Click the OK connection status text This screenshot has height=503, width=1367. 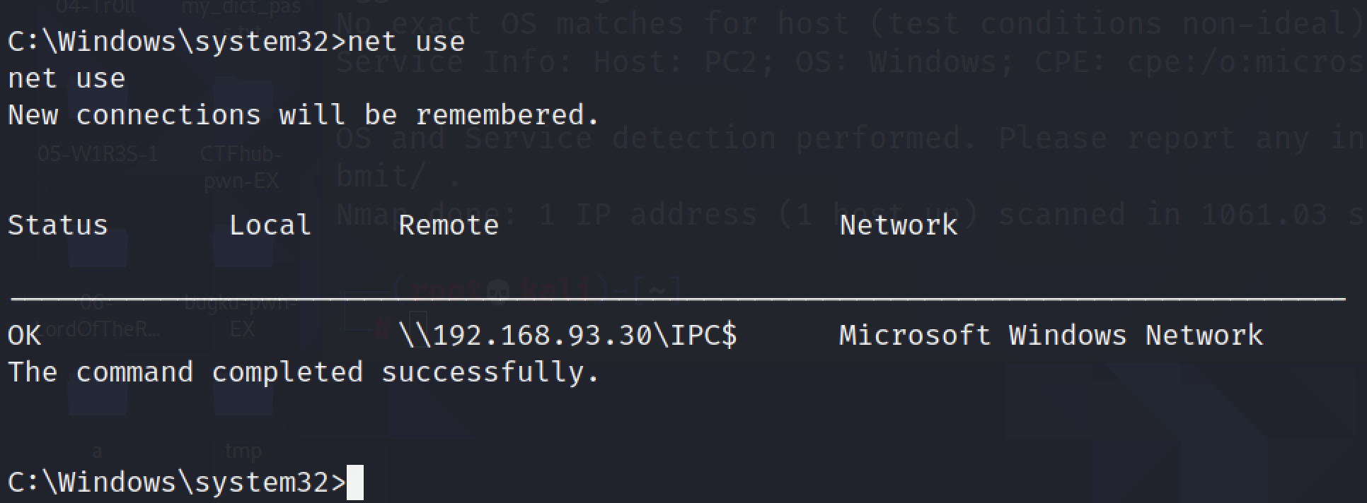click(24, 335)
